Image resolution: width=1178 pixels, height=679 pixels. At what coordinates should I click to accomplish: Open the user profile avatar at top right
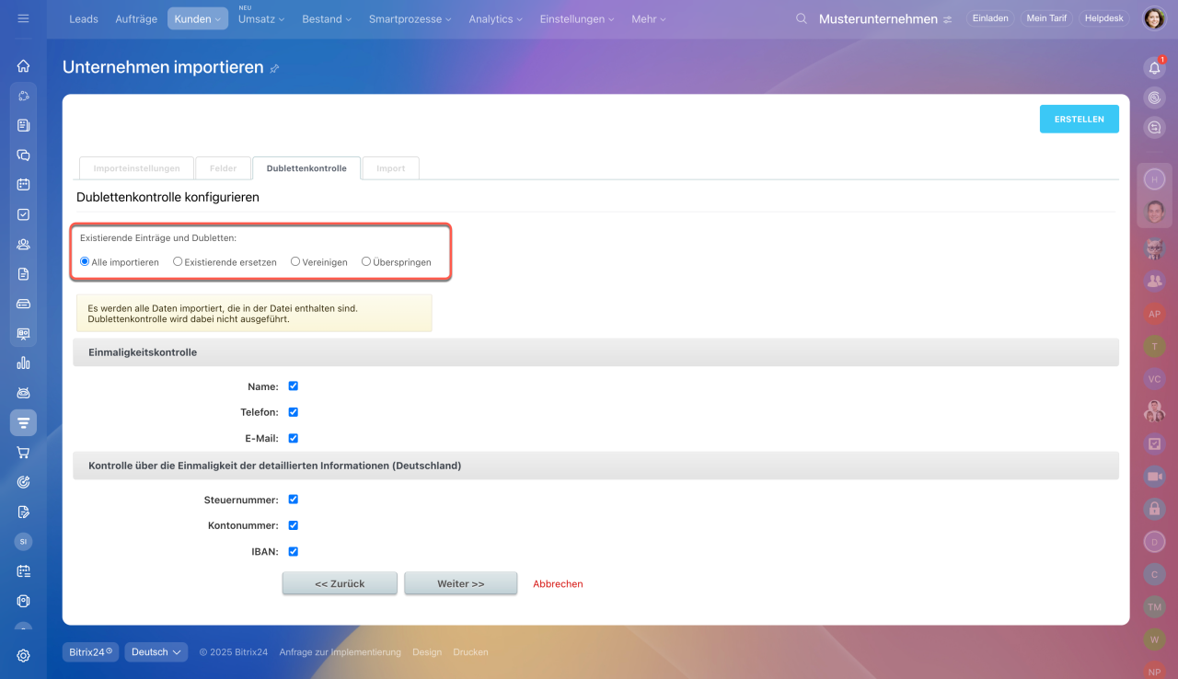click(x=1154, y=18)
